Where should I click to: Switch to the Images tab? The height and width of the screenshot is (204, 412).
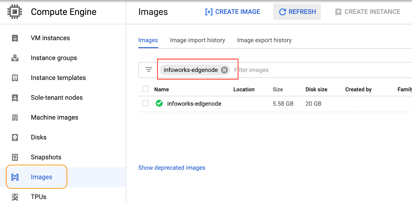pyautogui.click(x=148, y=40)
